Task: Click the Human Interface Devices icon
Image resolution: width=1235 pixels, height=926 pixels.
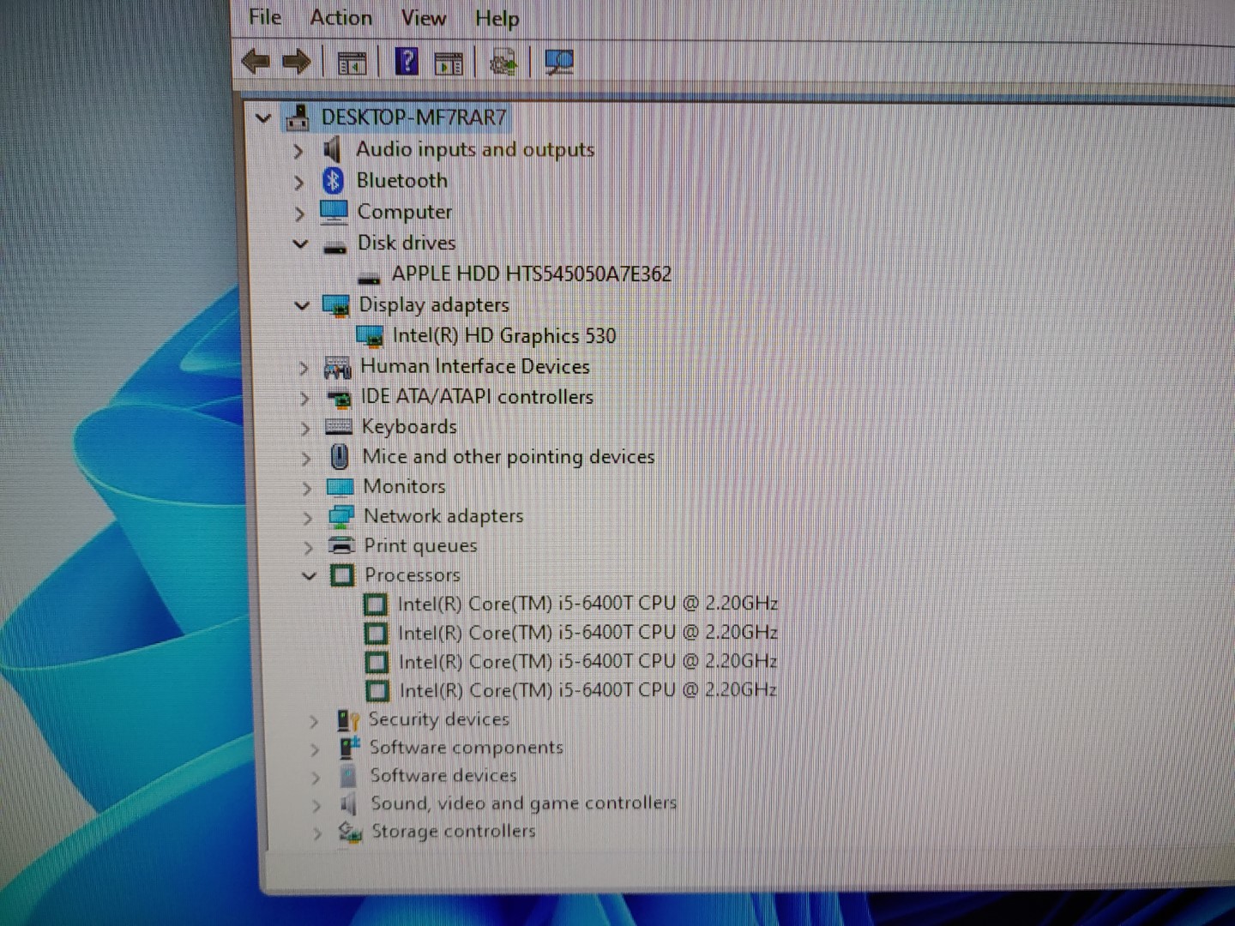Action: [337, 368]
